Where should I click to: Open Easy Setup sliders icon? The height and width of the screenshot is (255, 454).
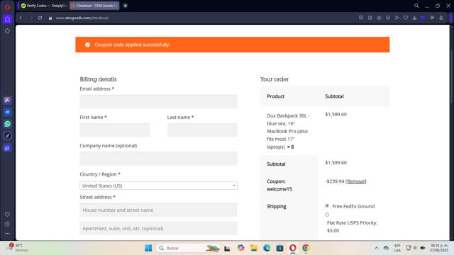click(432, 18)
